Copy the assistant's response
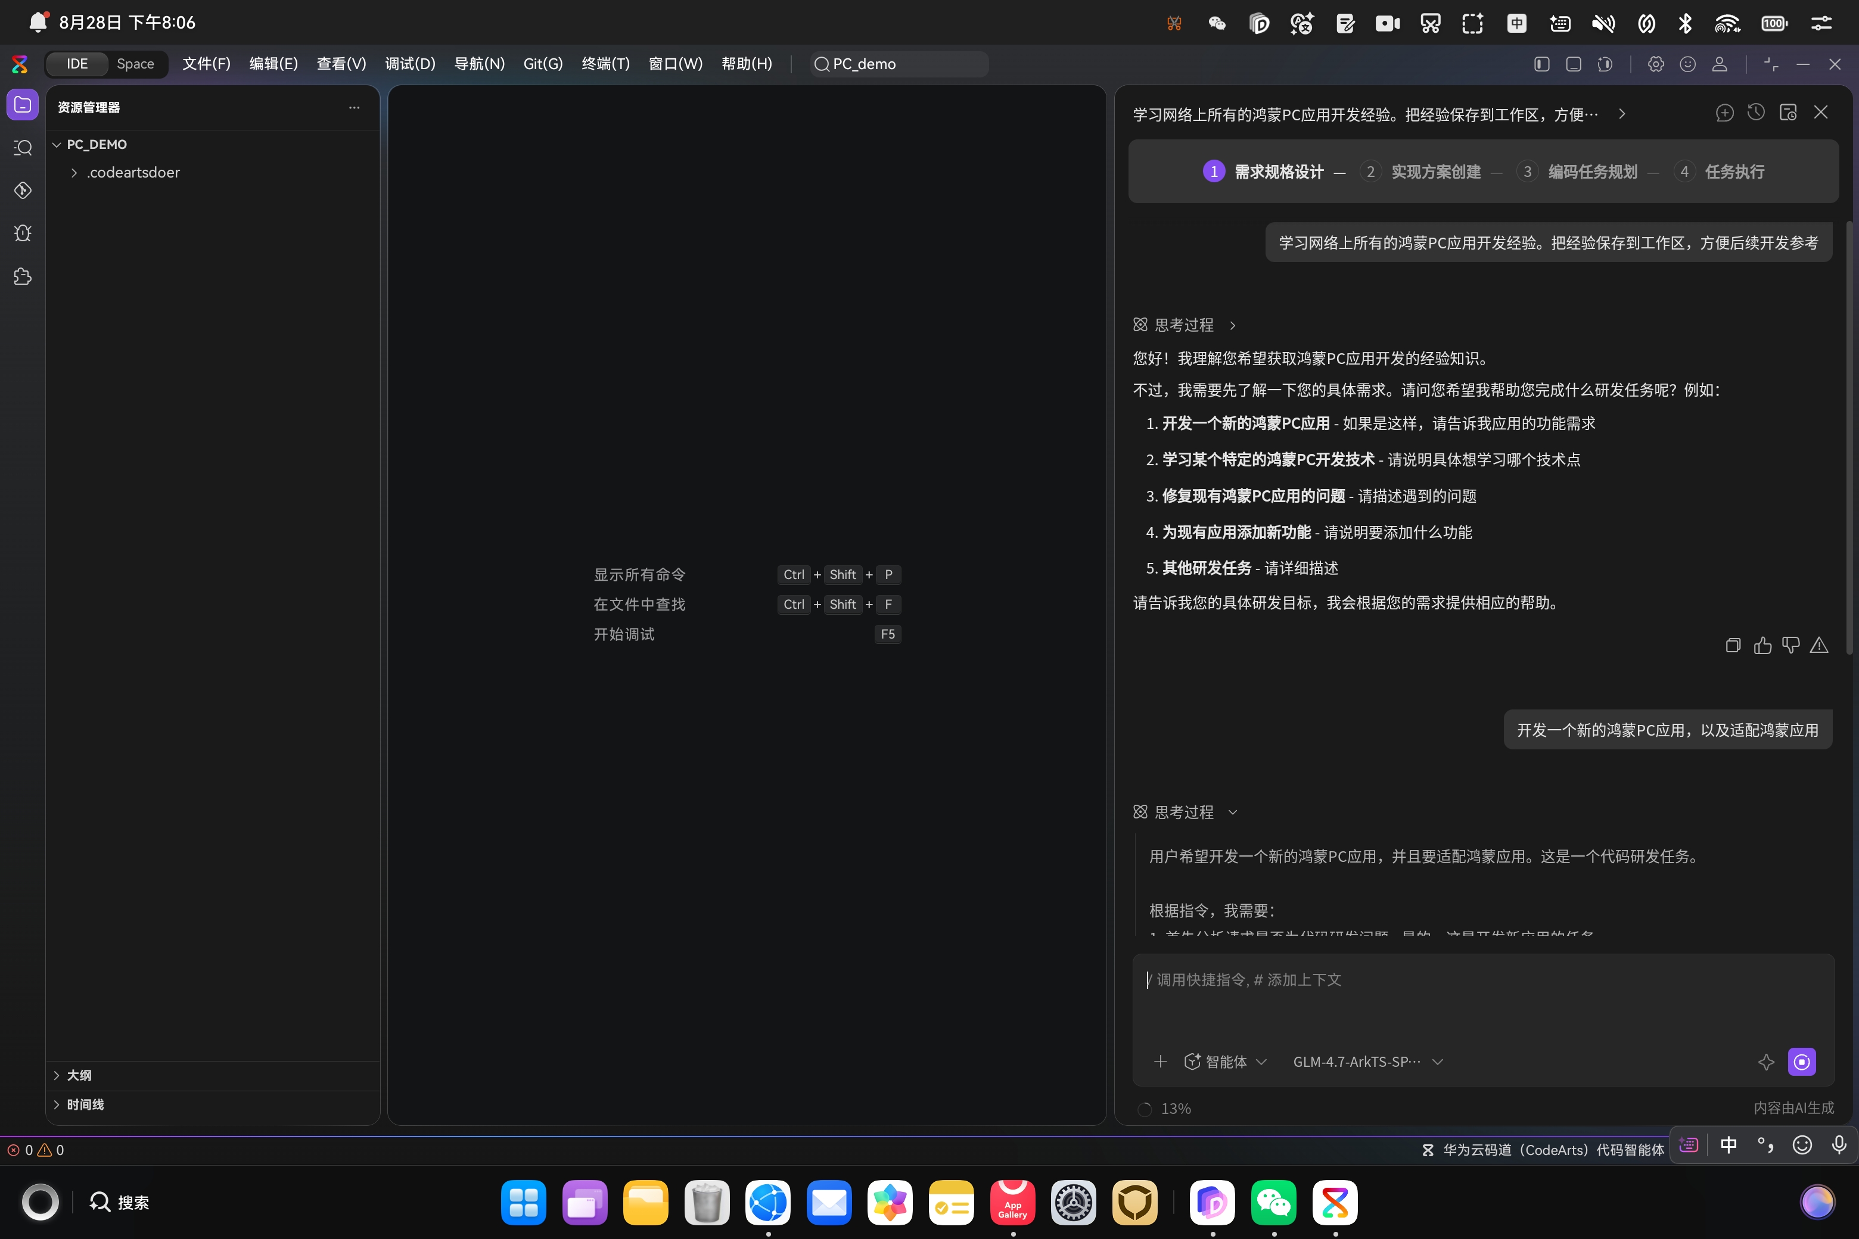1859x1239 pixels. point(1733,646)
